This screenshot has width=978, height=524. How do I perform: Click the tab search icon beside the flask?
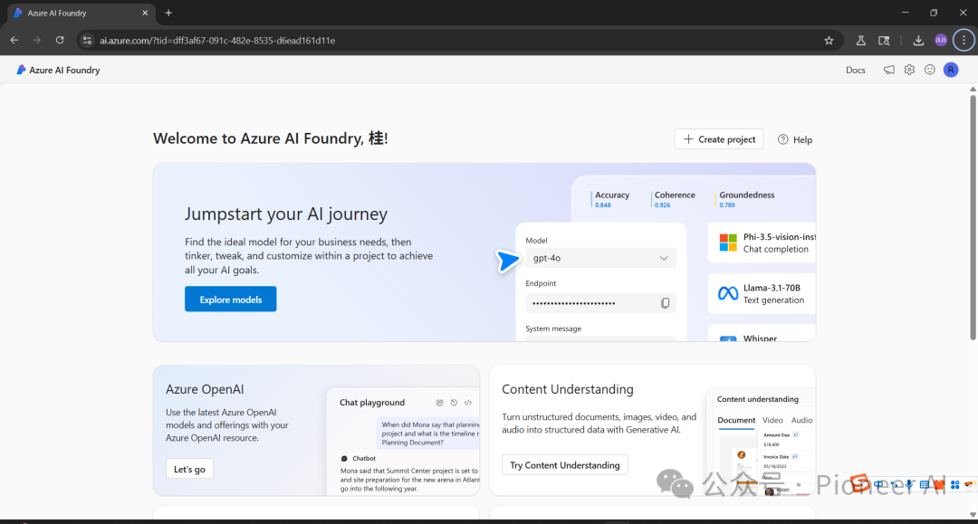click(x=884, y=41)
